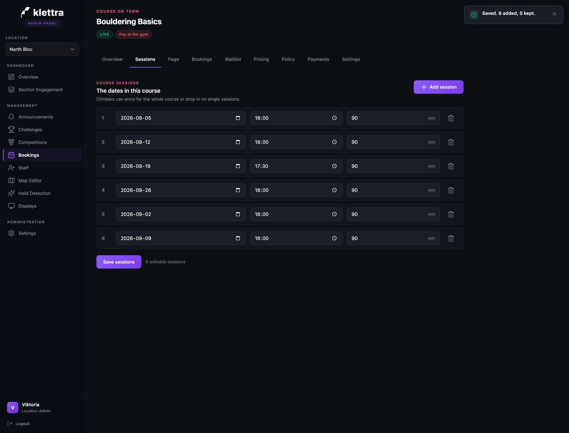The image size is (569, 433).
Task: Open the course Settings tab
Action: pyautogui.click(x=351, y=59)
